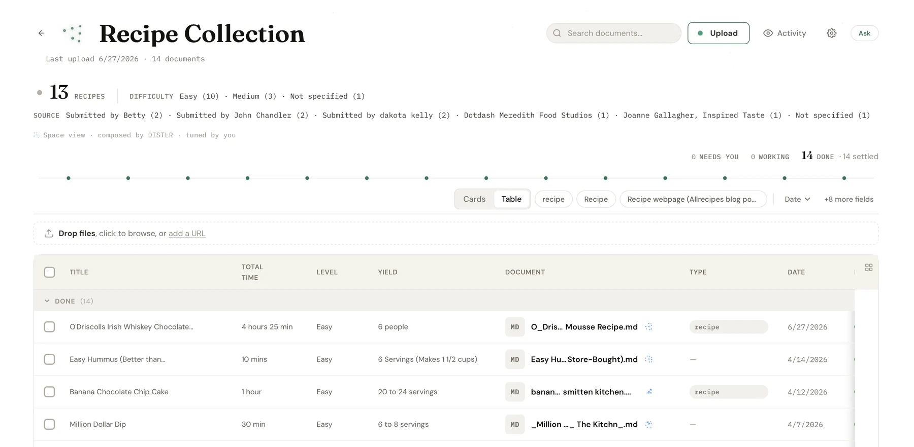
Task: Collapse the DONE (14) group
Action: [x=47, y=301]
